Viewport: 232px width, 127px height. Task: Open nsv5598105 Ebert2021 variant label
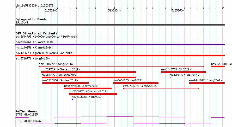tap(81, 86)
